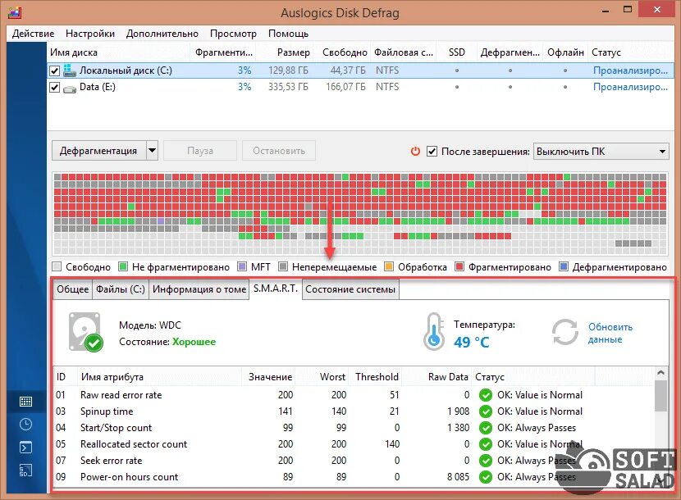
Task: Open the command line icon in sidebar
Action: 25,447
